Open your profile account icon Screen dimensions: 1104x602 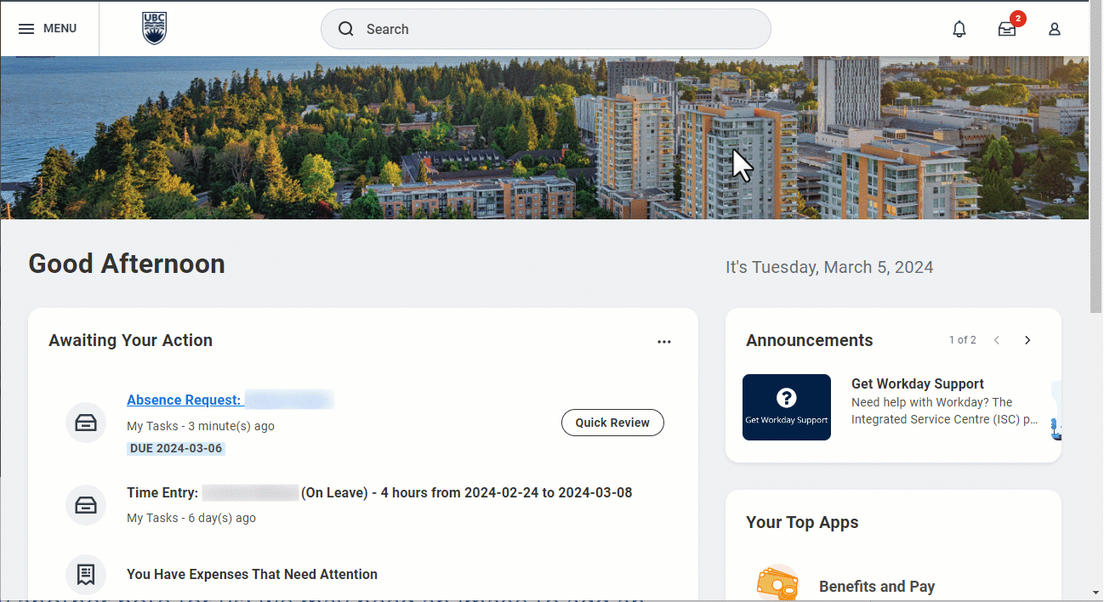click(1054, 29)
